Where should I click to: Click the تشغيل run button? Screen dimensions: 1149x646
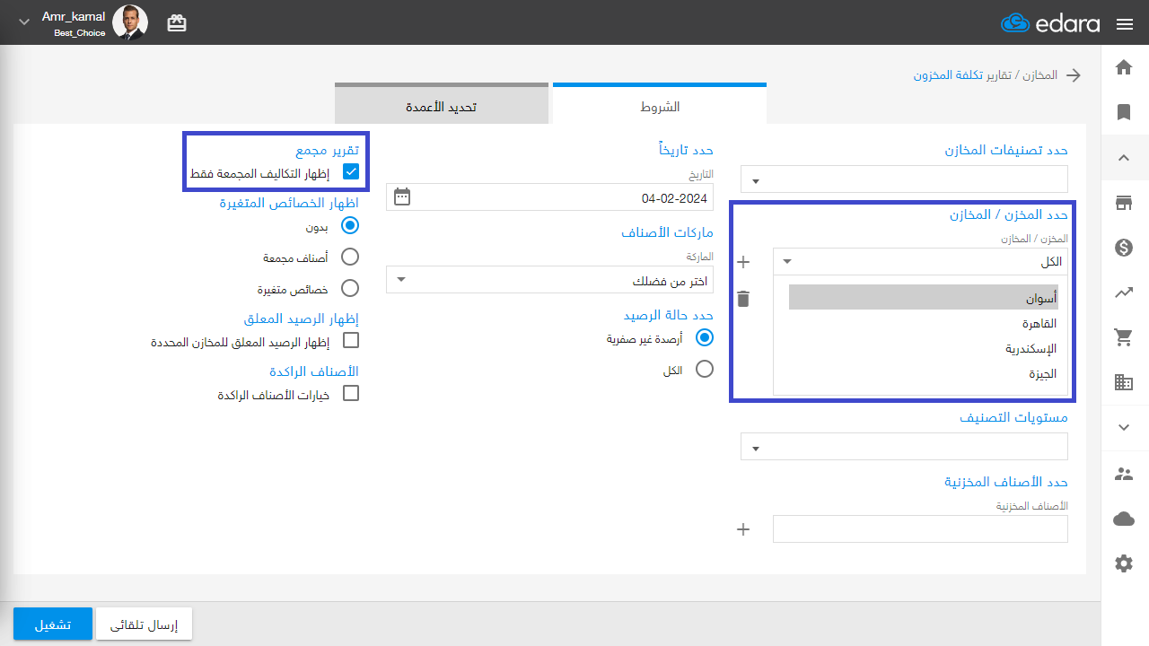tap(53, 624)
